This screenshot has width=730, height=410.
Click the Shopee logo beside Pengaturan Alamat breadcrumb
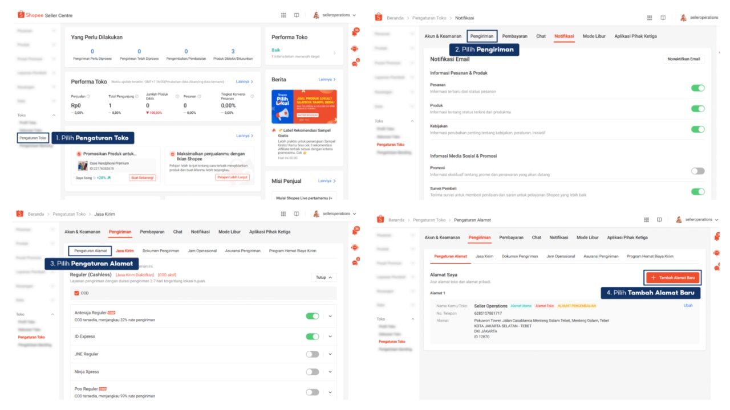[x=380, y=220]
